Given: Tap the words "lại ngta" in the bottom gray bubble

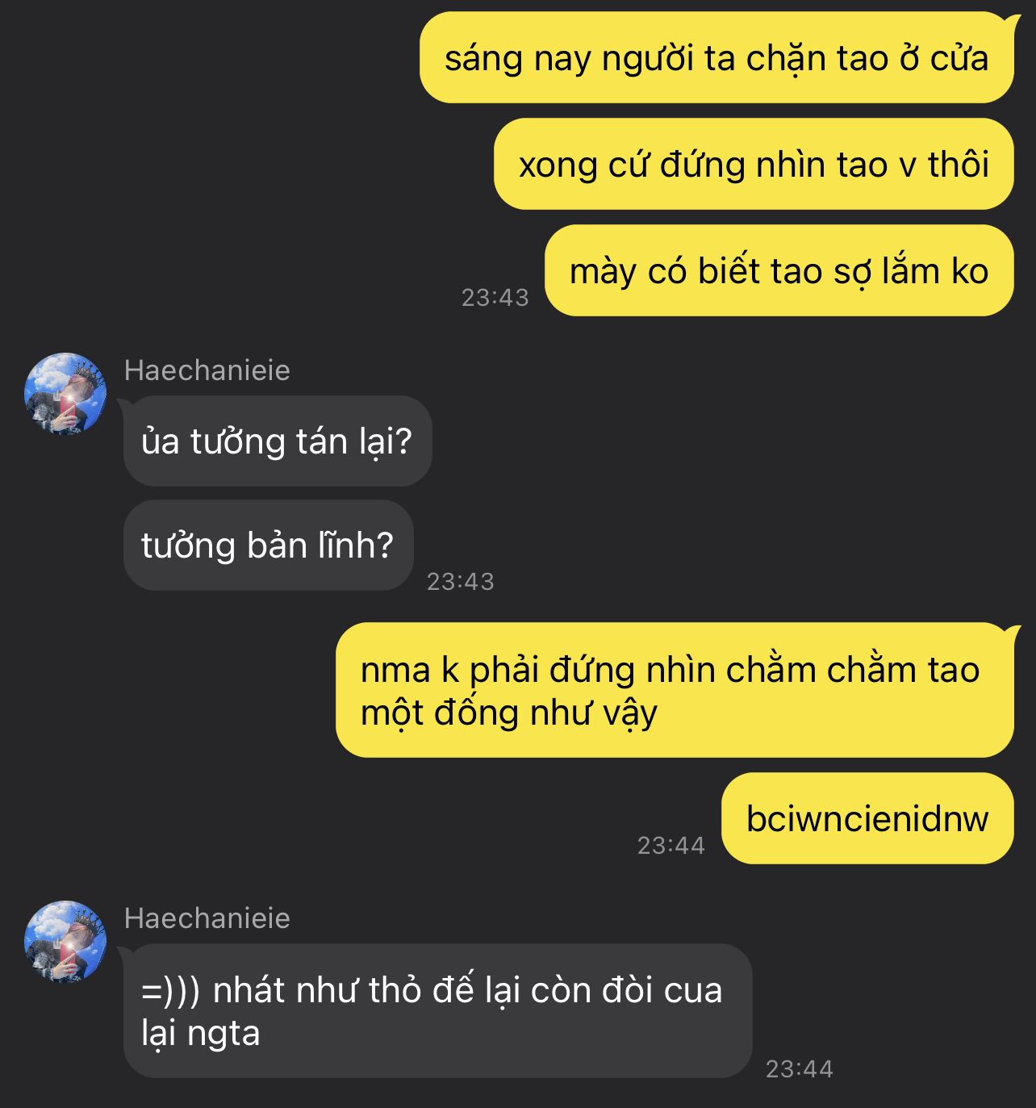Looking at the screenshot, I should 201,1034.
